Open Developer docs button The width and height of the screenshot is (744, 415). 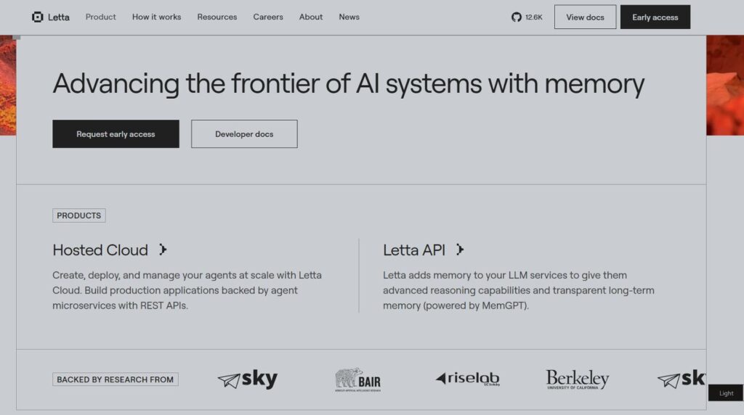click(244, 134)
